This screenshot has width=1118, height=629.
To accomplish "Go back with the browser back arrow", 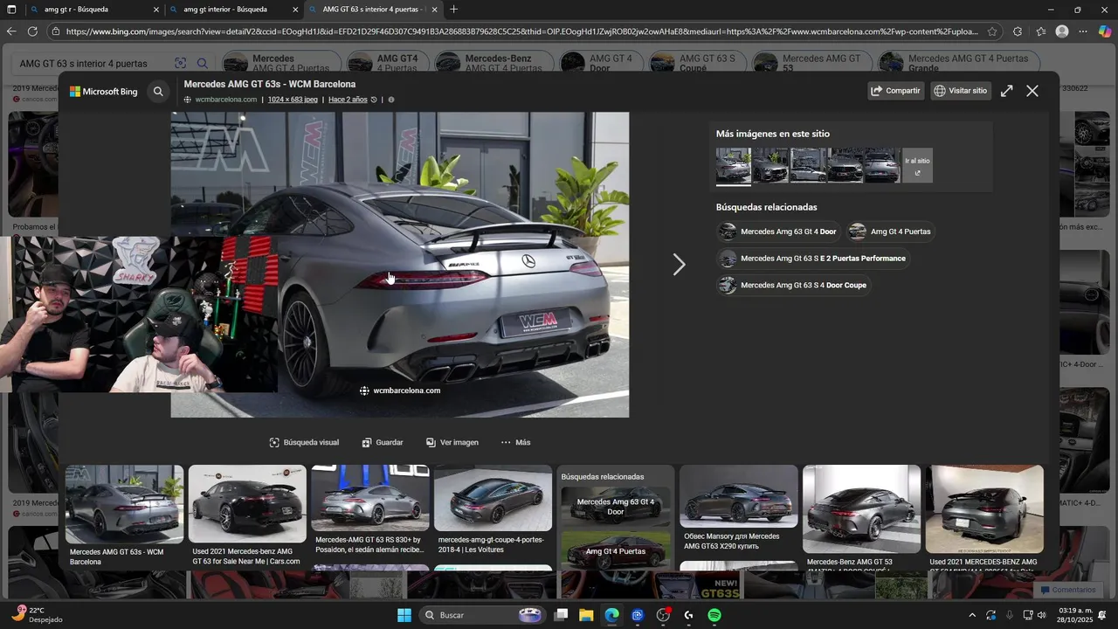I will click(11, 31).
